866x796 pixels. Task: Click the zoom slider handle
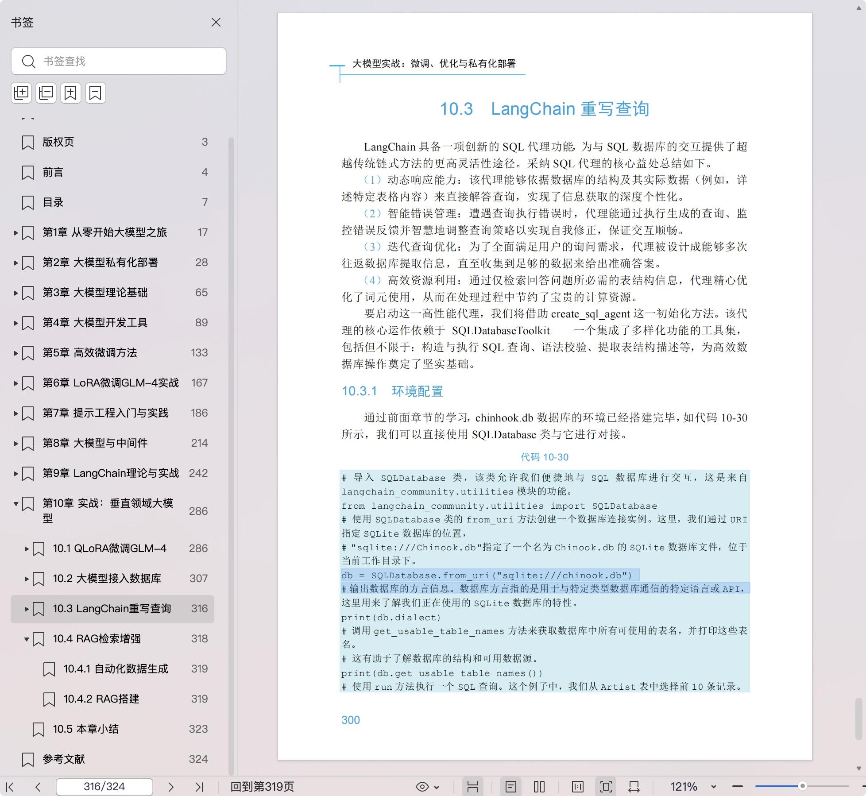[802, 786]
